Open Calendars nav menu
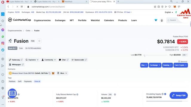 click(109, 21)
